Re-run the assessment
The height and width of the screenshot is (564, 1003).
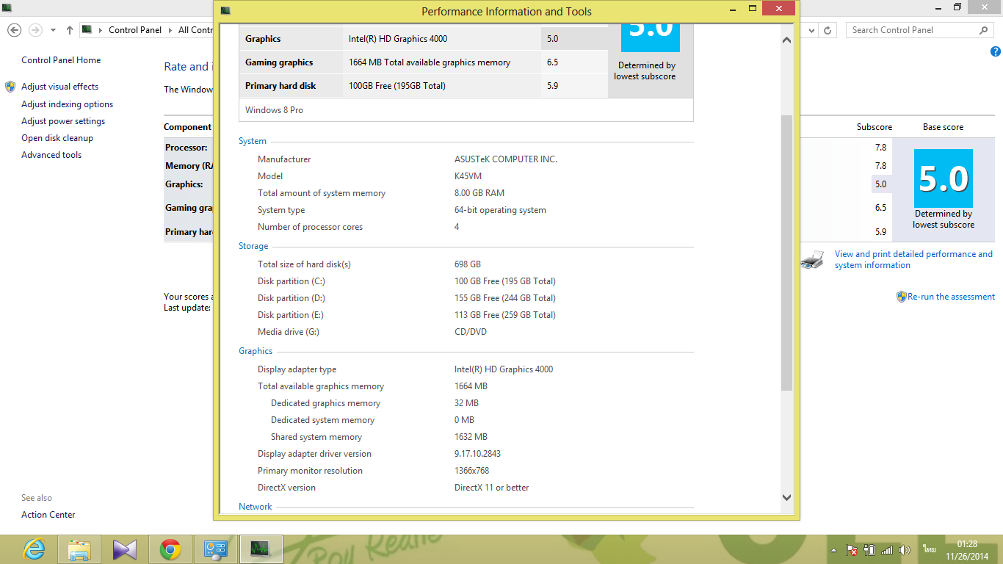[x=951, y=297]
